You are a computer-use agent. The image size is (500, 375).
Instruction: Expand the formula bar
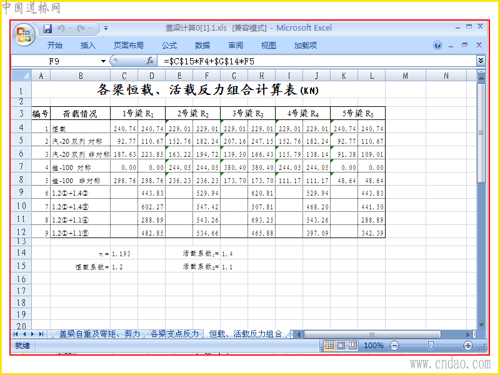(x=481, y=60)
